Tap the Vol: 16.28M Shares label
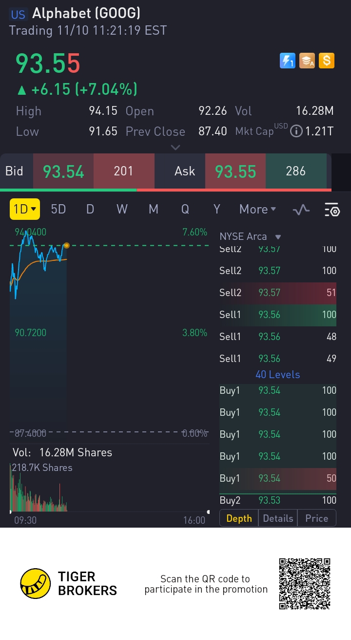The image size is (351, 640). tap(62, 452)
